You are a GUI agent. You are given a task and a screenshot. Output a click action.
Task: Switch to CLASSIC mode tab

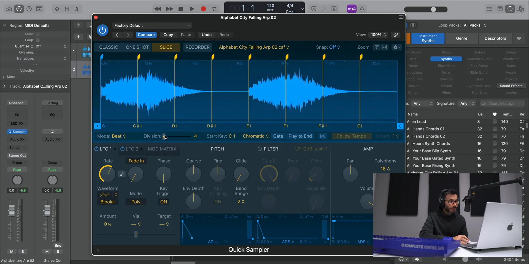point(109,47)
